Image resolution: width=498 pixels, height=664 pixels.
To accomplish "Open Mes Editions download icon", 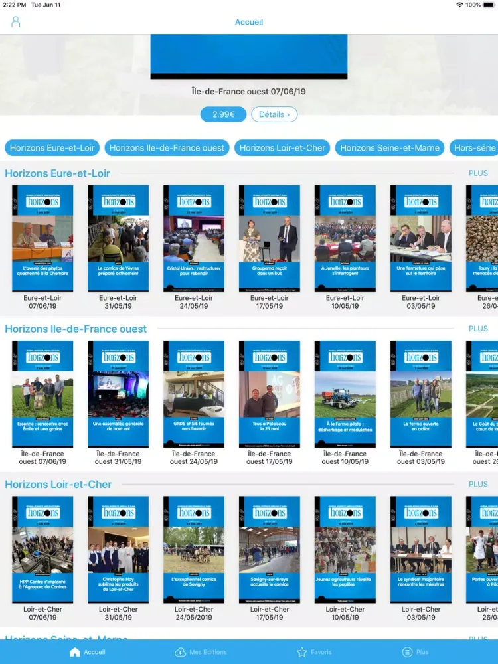I will click(x=181, y=652).
